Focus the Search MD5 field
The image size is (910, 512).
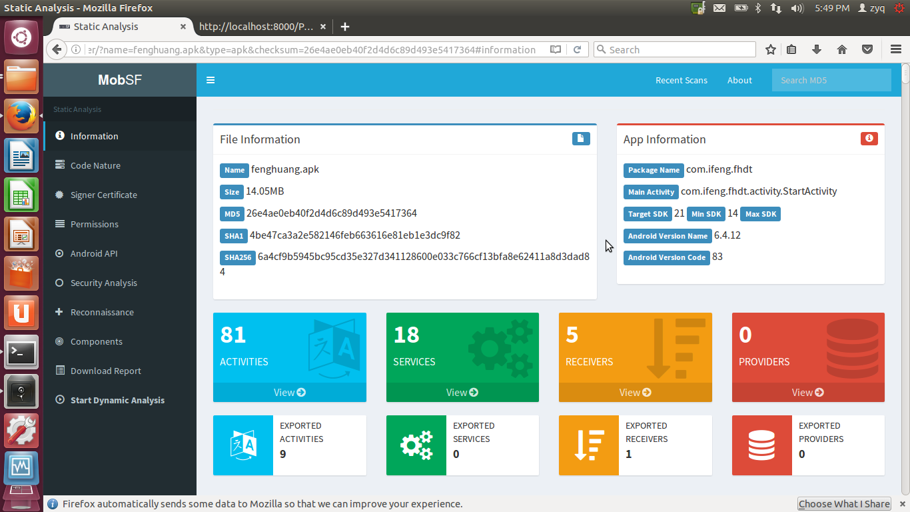coord(831,80)
